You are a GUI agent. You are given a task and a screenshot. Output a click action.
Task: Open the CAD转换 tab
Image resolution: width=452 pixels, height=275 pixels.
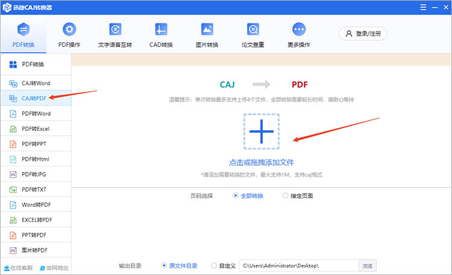[x=161, y=35]
